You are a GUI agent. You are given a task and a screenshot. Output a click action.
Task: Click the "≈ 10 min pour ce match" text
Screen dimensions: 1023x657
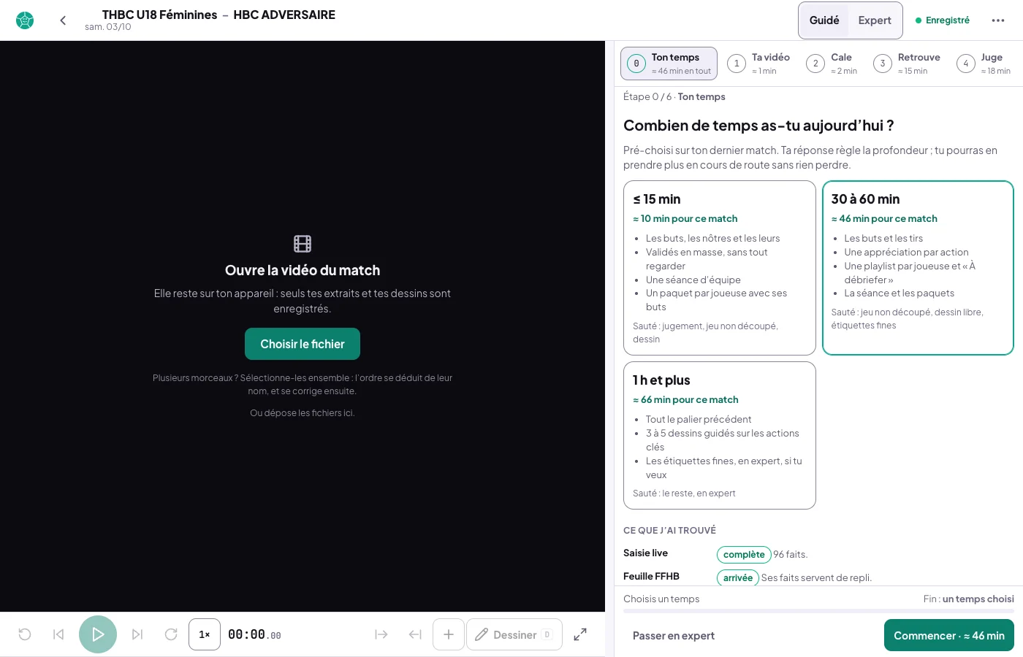685,219
